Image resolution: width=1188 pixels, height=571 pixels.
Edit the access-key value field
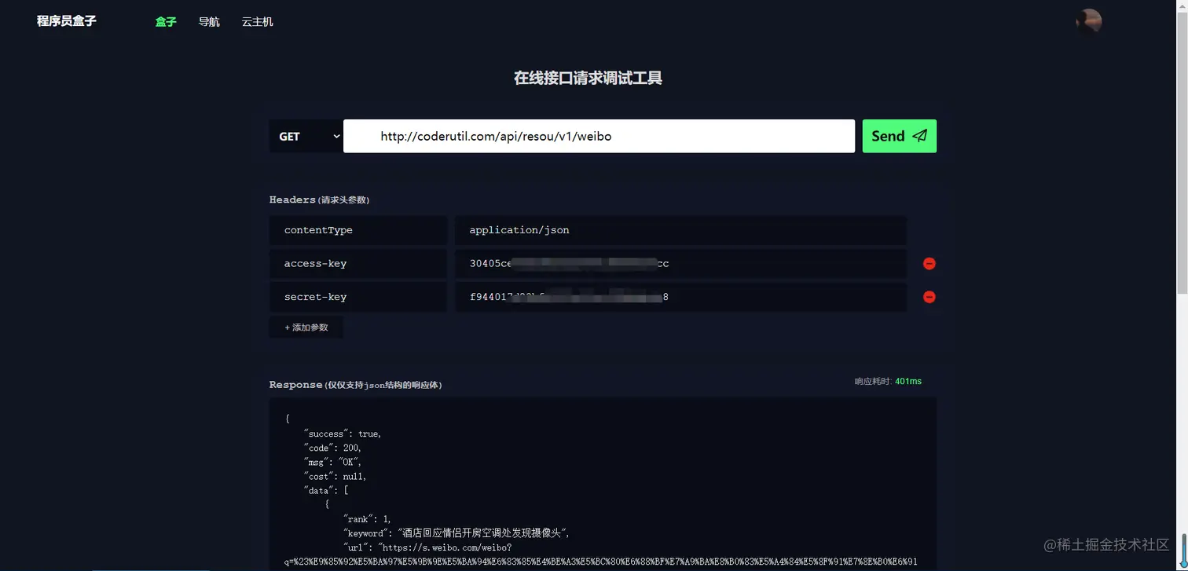coord(680,264)
